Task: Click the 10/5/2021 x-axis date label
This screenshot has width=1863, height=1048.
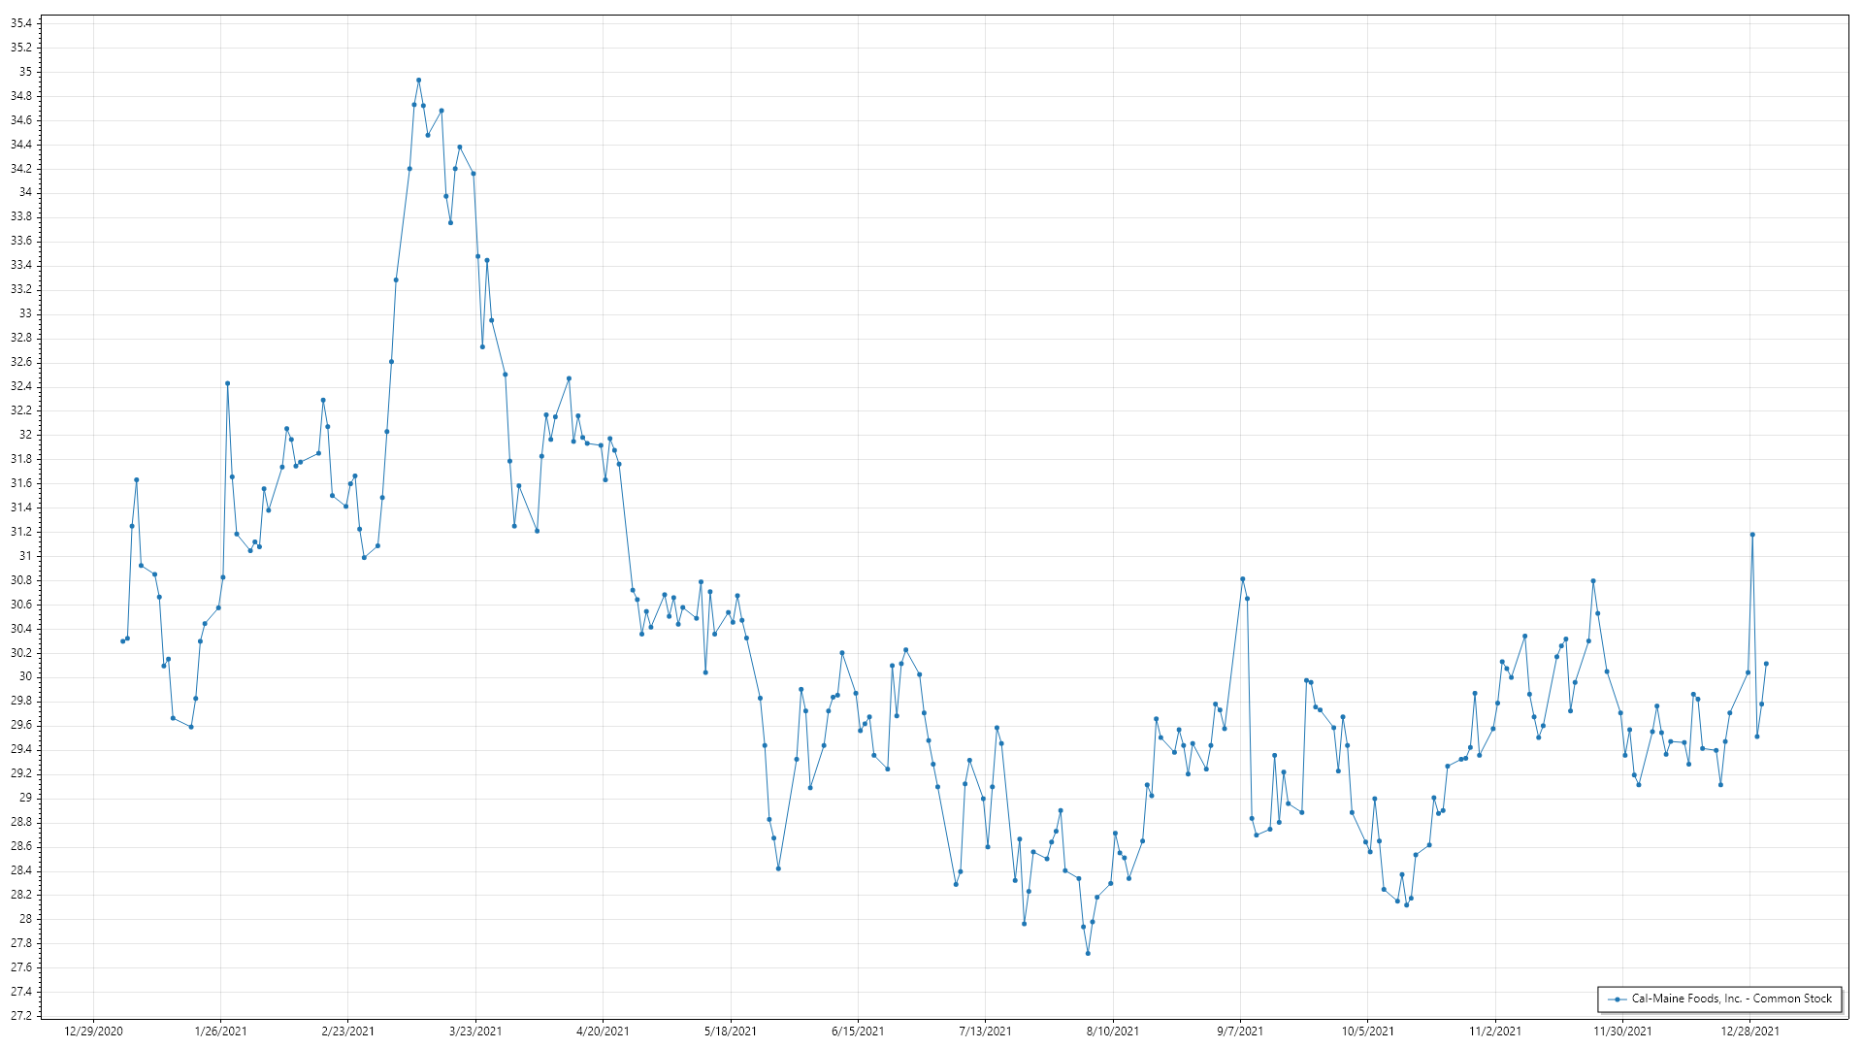Action: point(1368,1031)
